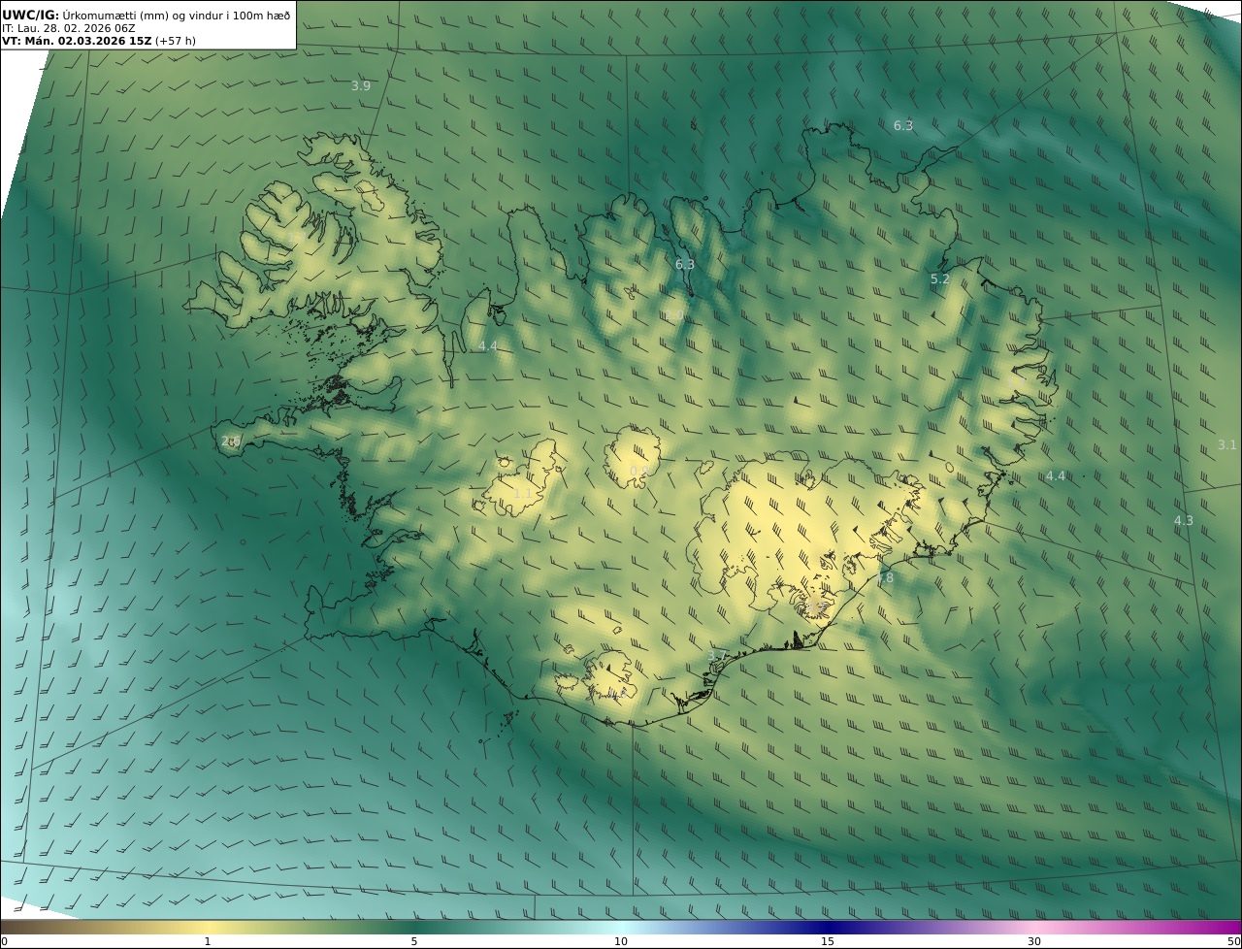The width and height of the screenshot is (1242, 949).
Task: Click colorbar tick label '0'
Action: tap(4, 941)
